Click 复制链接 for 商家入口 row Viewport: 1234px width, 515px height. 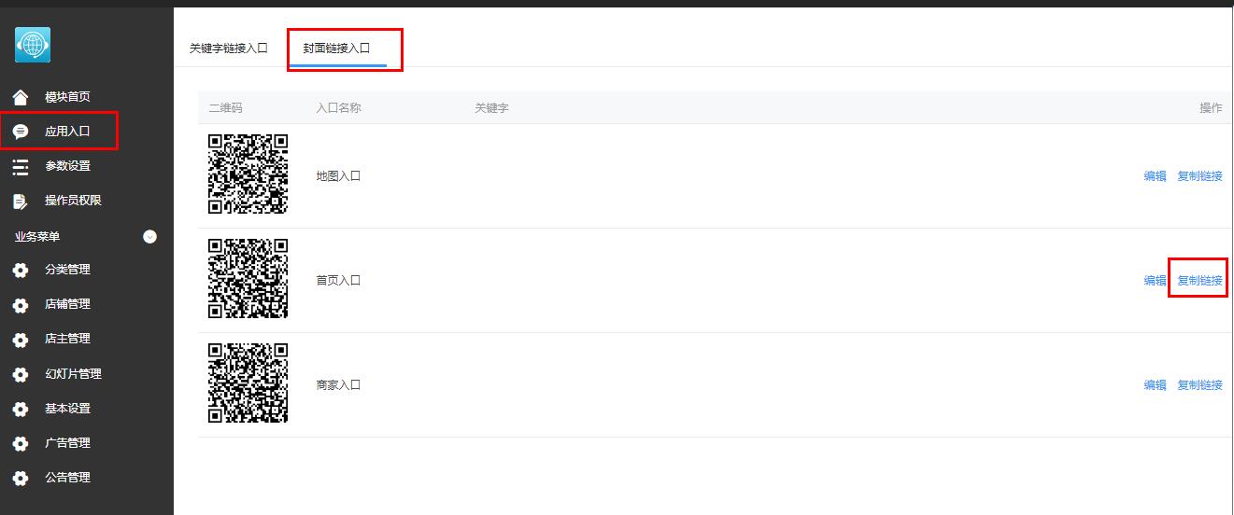[x=1199, y=384]
